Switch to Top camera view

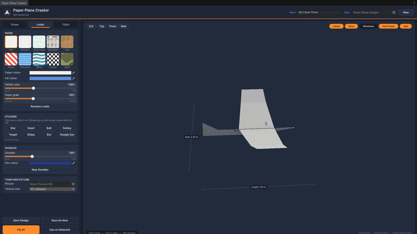point(102,26)
